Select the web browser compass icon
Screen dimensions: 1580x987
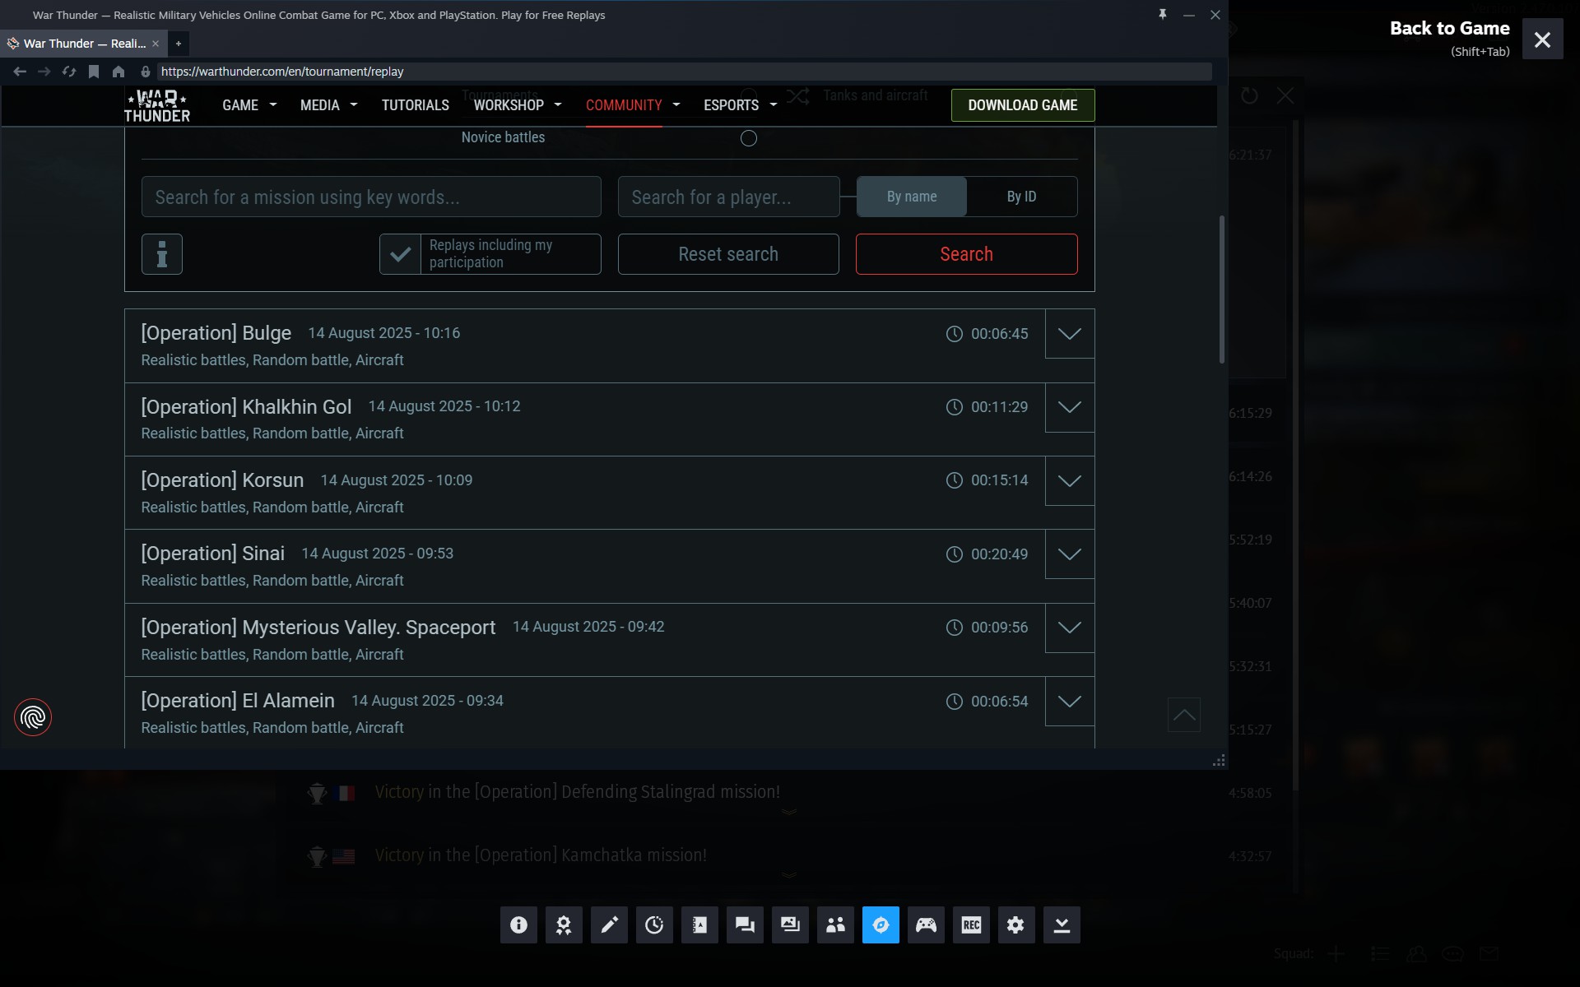tap(881, 925)
